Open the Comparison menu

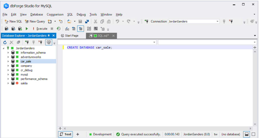point(55,14)
